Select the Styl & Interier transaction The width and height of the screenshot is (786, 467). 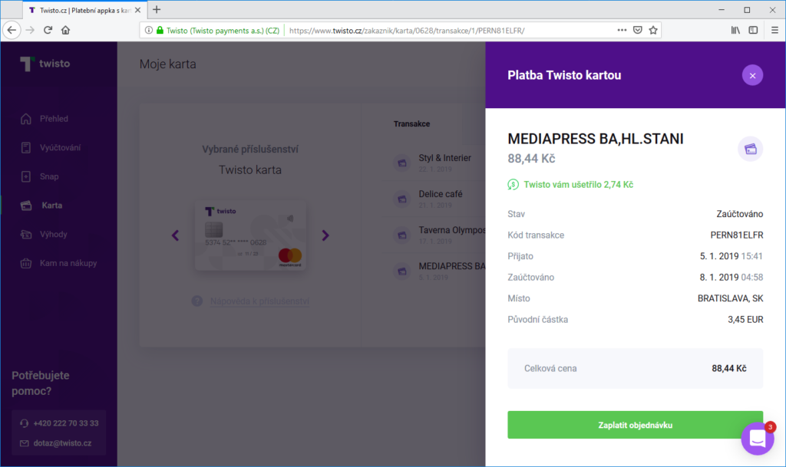tap(444, 162)
